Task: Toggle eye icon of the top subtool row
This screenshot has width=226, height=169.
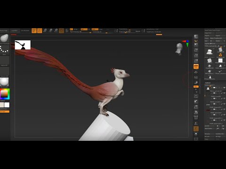Action: pyautogui.click(x=224, y=88)
